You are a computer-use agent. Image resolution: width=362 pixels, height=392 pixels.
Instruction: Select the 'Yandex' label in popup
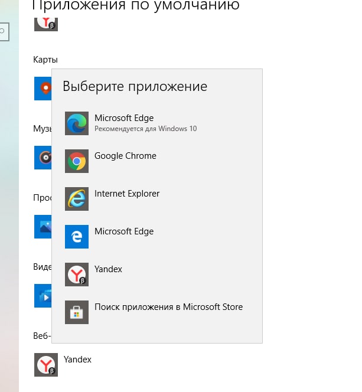click(108, 269)
